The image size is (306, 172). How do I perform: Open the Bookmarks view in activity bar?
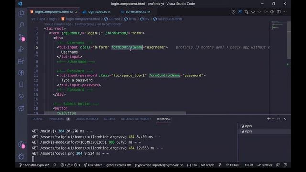21,85
